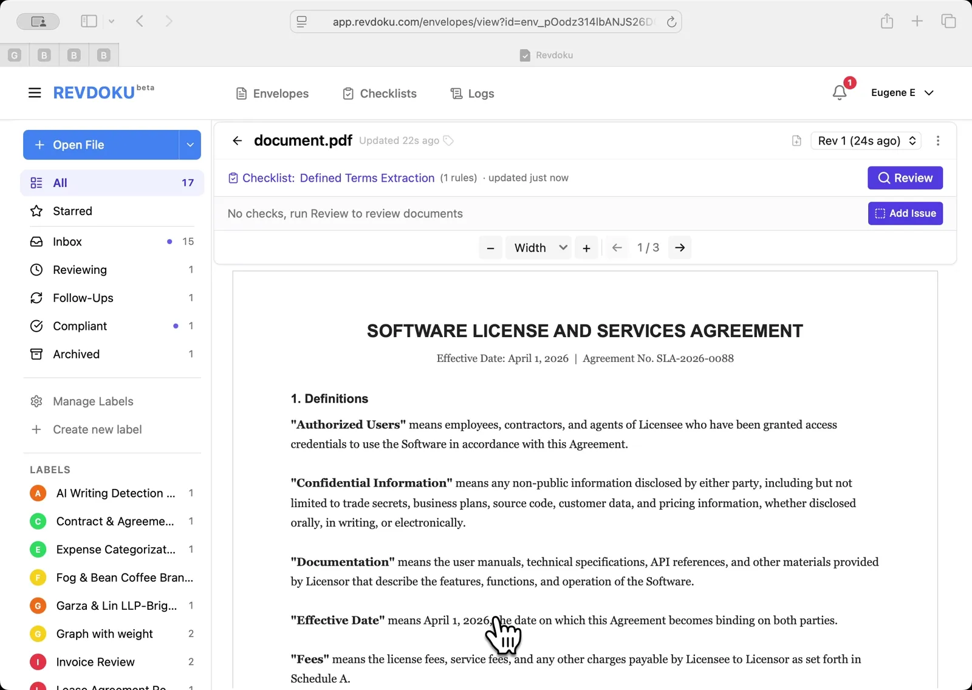This screenshot has width=972, height=690.
Task: Click the Add Issue button
Action: tap(905, 213)
